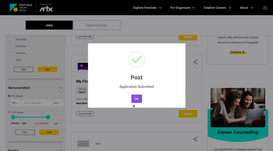Select the CTC Range radio button

pos(9,112)
